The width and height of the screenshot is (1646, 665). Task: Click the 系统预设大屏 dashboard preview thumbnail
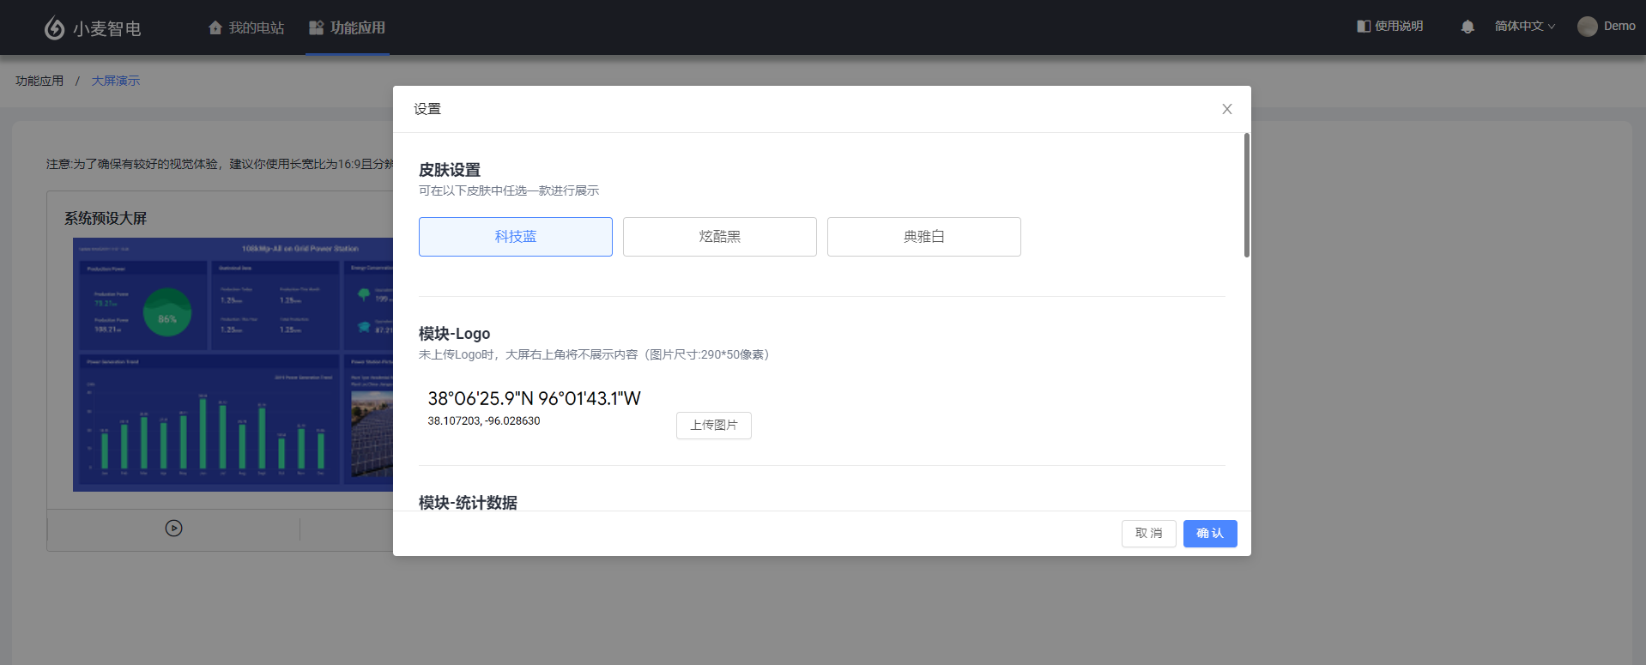tap(233, 364)
